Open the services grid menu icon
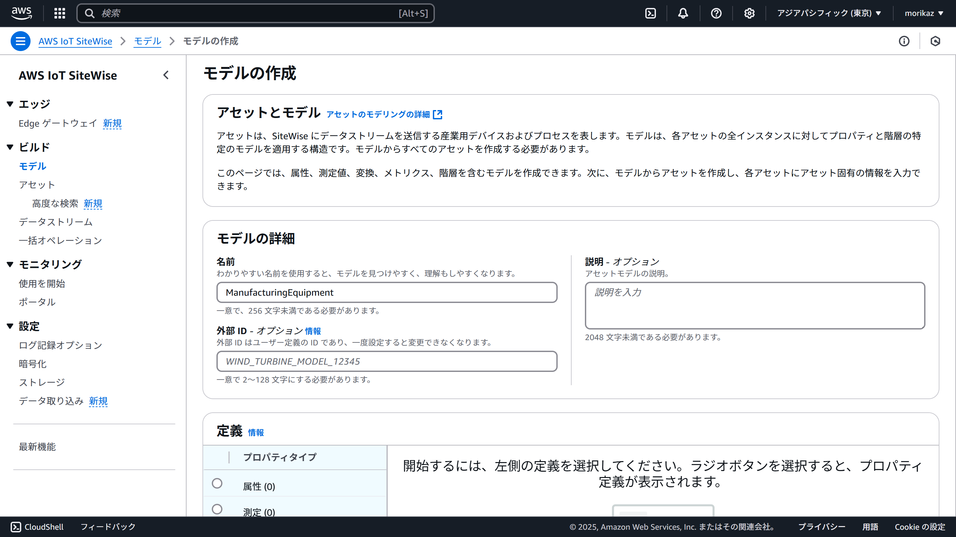The image size is (956, 537). pos(60,13)
